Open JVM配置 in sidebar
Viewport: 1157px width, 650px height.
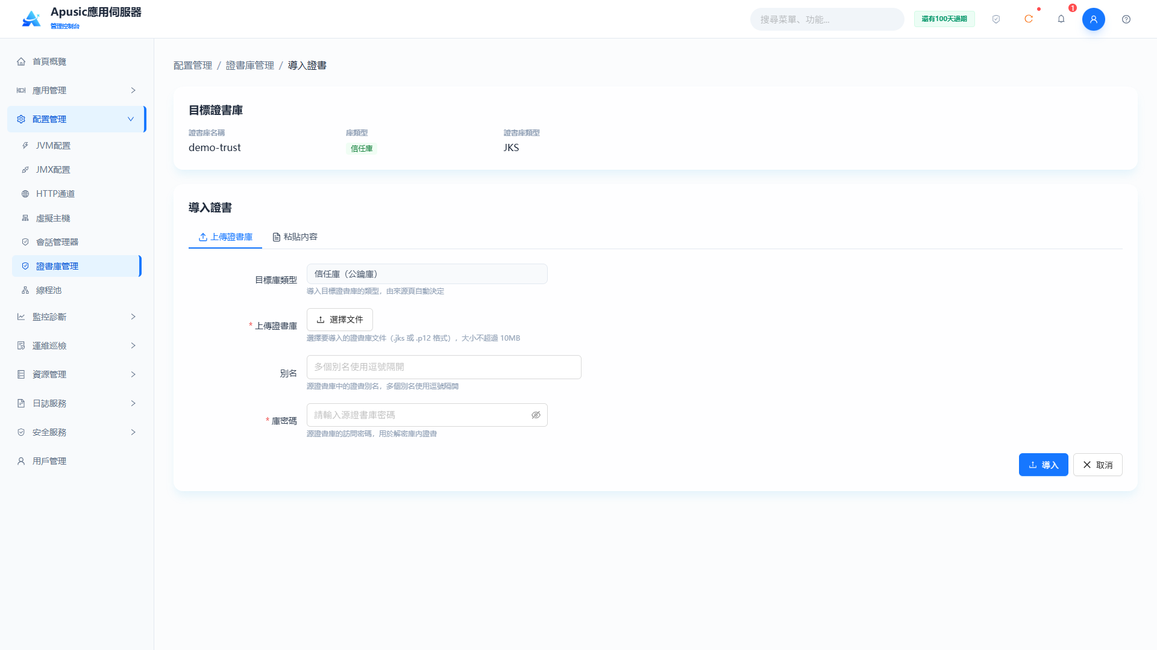tap(77, 146)
